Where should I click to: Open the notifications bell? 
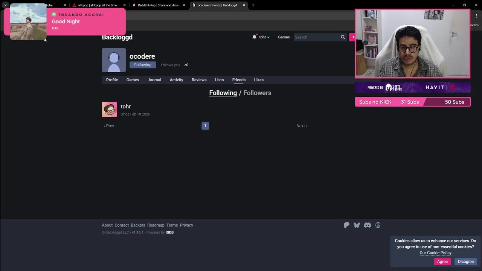(255, 37)
